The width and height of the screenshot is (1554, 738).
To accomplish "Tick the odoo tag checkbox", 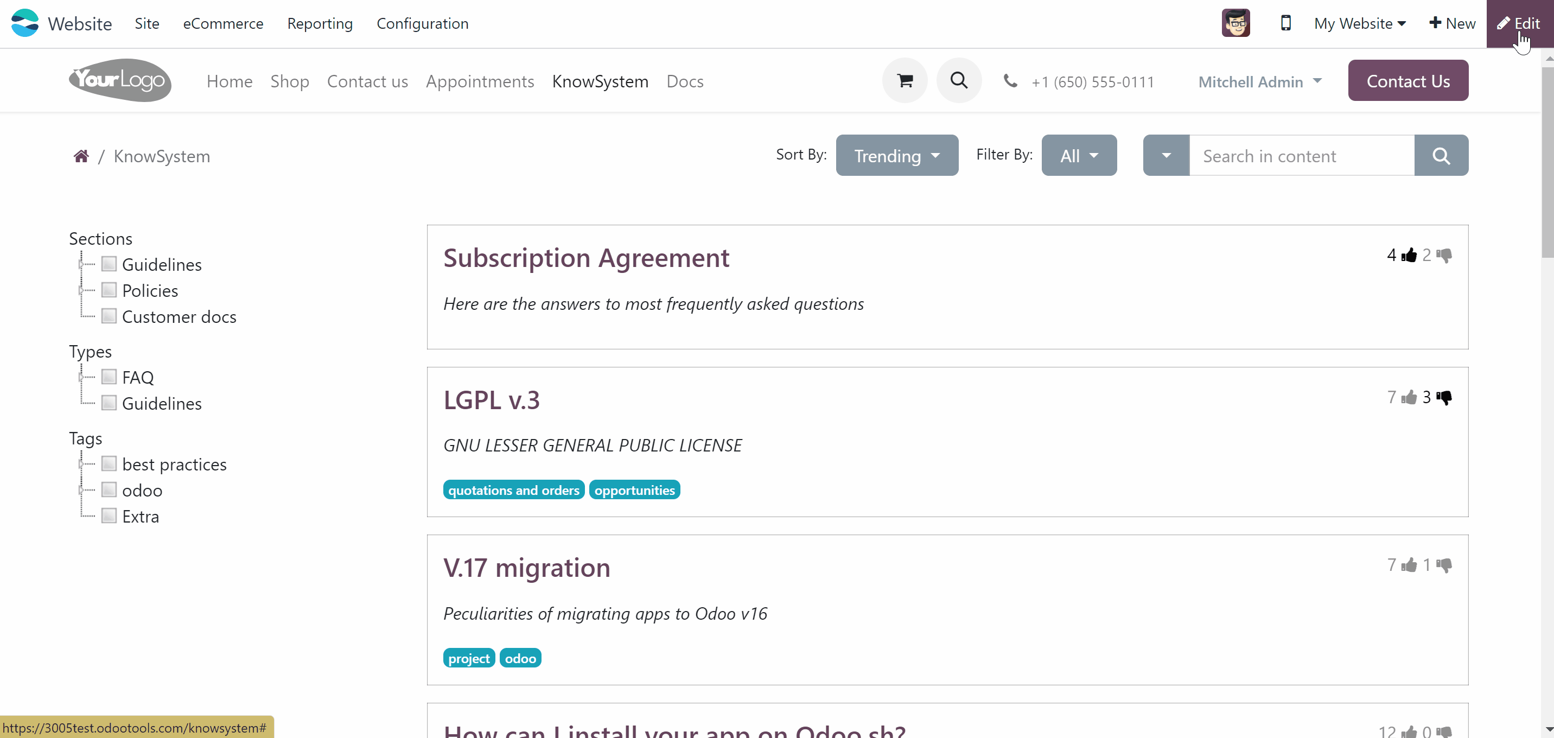I will pos(109,489).
